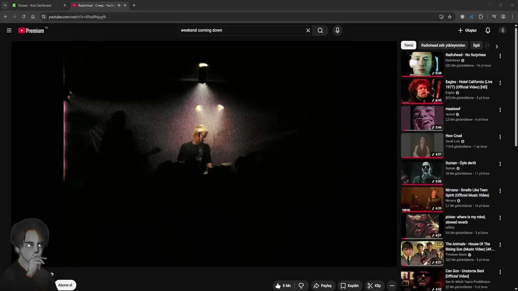
Task: Click the address bar URL
Action: coord(77,17)
